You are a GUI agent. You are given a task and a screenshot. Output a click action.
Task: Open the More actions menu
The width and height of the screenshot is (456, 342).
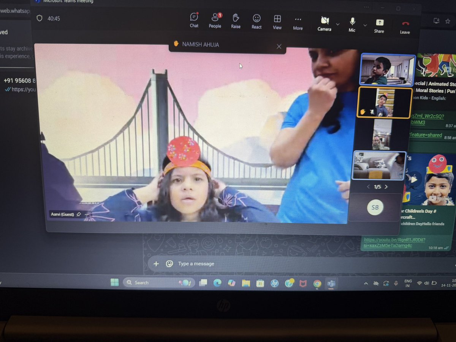pos(298,23)
